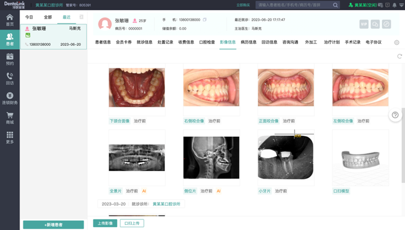Select the 影像信息 tab
Viewport: 405px width, 230px height.
point(228,42)
